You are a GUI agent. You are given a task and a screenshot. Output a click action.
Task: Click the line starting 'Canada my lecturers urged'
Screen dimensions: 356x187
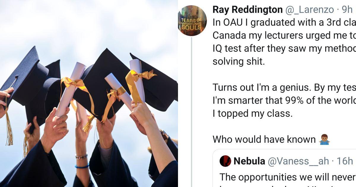tap(284, 36)
